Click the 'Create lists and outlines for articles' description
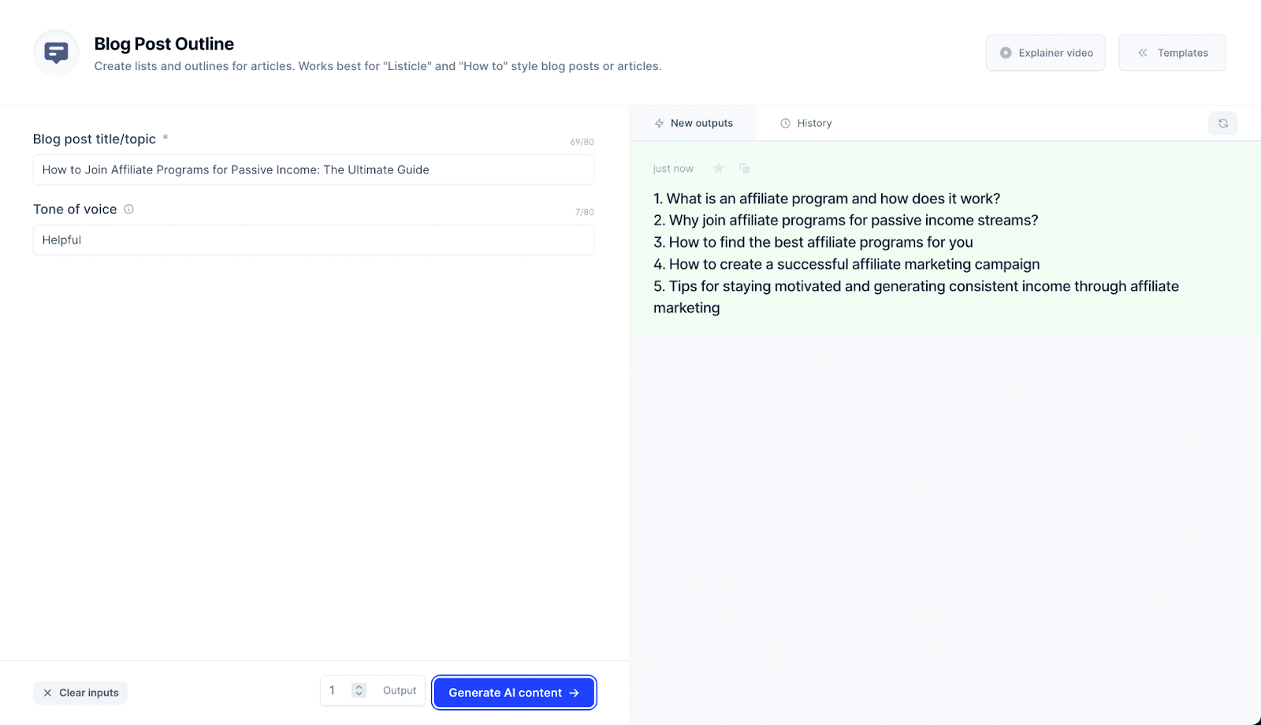 click(378, 66)
